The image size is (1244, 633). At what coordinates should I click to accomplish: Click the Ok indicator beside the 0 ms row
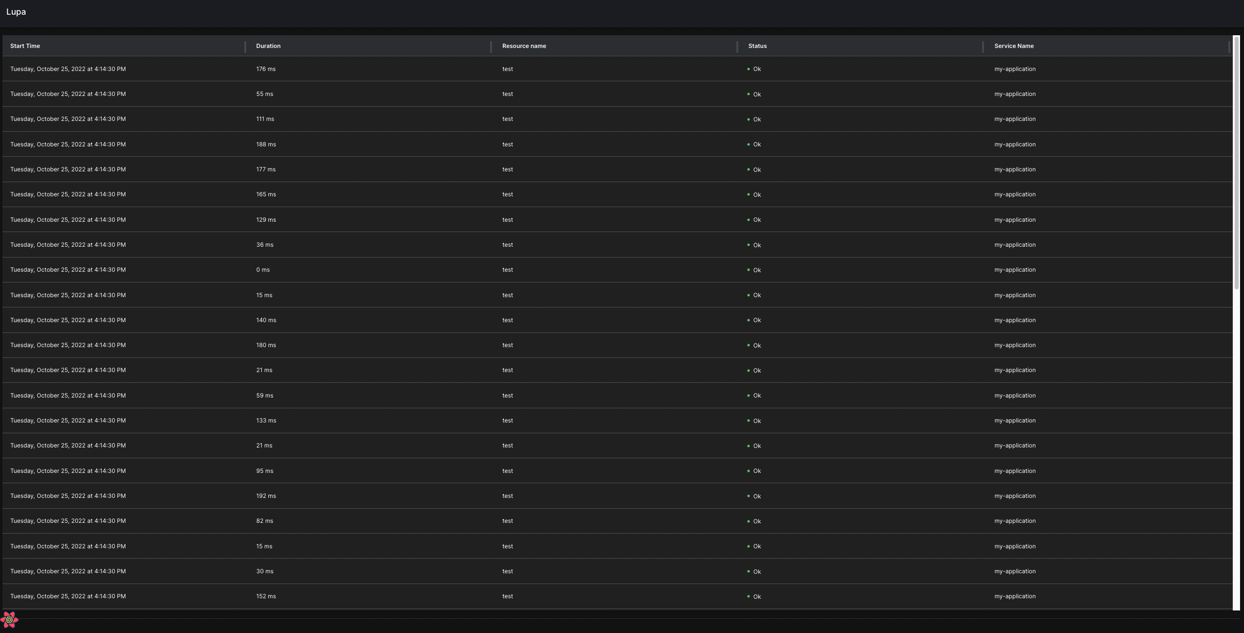[749, 270]
